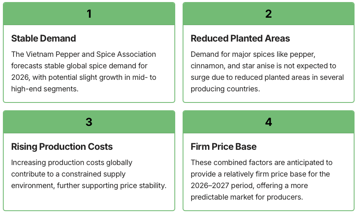Click the number 4 card header
The height and width of the screenshot is (214, 357).
(x=268, y=122)
